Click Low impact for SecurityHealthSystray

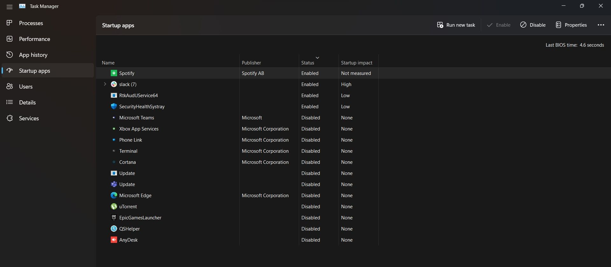tap(345, 106)
